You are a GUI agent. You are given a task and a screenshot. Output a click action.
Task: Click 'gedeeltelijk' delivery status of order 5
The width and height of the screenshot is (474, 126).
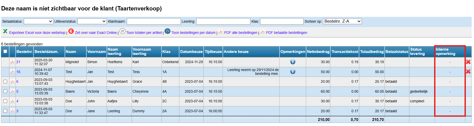coord(419,91)
